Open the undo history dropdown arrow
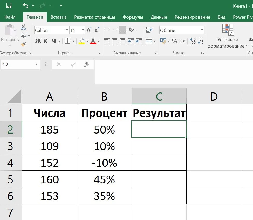Viewport: 253px width, 220px height. [x=33, y=6]
